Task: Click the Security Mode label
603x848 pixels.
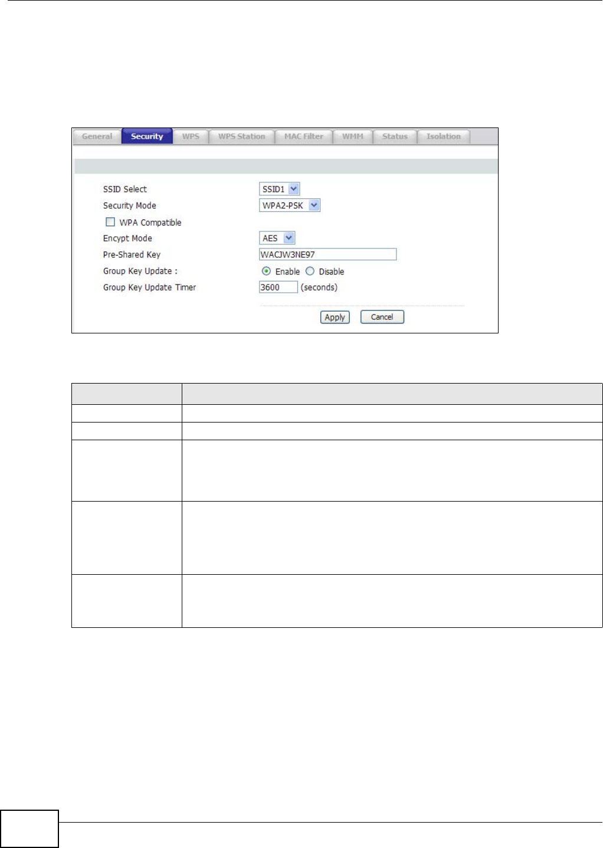Action: pos(130,205)
